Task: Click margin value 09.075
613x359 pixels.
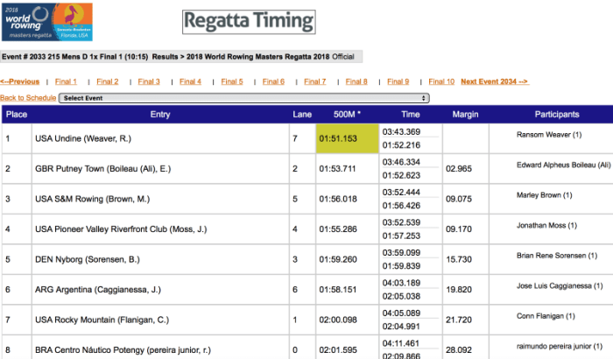Action: [x=459, y=199]
